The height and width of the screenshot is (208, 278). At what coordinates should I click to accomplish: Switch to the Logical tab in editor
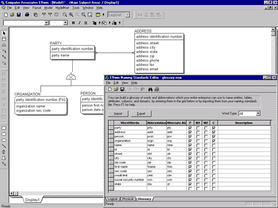pos(112,199)
